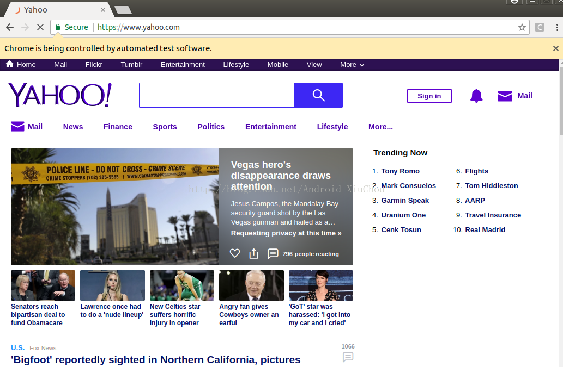Open trending topic Tony Romo

coord(400,171)
